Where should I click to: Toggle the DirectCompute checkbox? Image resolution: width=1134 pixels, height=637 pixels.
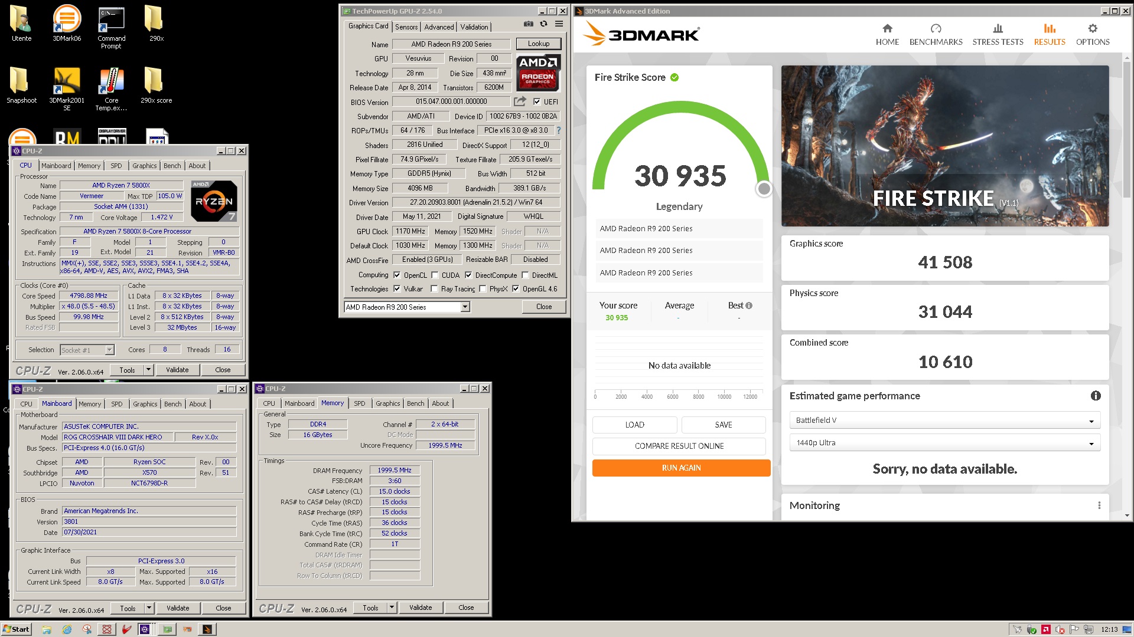click(x=468, y=275)
